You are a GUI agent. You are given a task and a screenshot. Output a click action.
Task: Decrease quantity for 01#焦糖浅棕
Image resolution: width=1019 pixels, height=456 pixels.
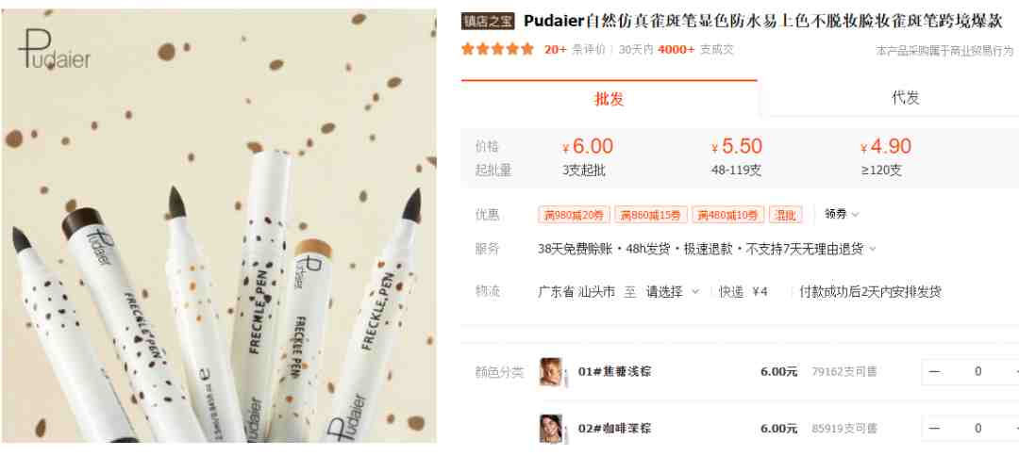click(x=934, y=371)
